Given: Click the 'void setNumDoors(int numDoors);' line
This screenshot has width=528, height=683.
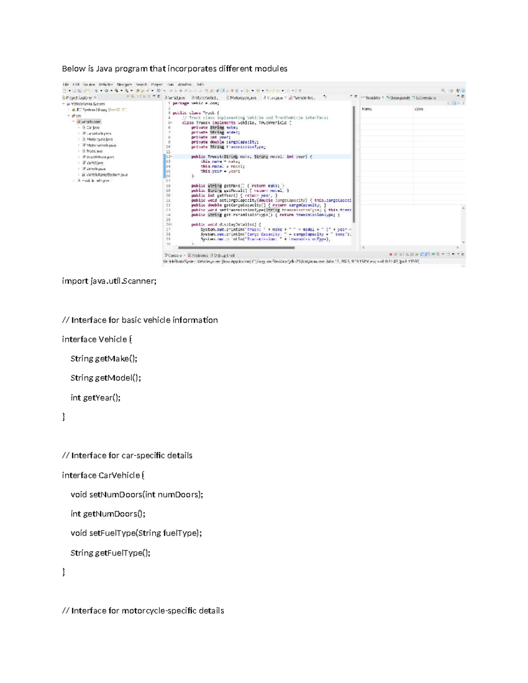Looking at the screenshot, I should (137, 494).
